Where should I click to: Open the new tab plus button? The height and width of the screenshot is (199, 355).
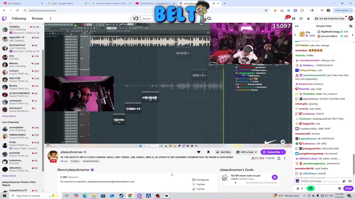[225, 3]
